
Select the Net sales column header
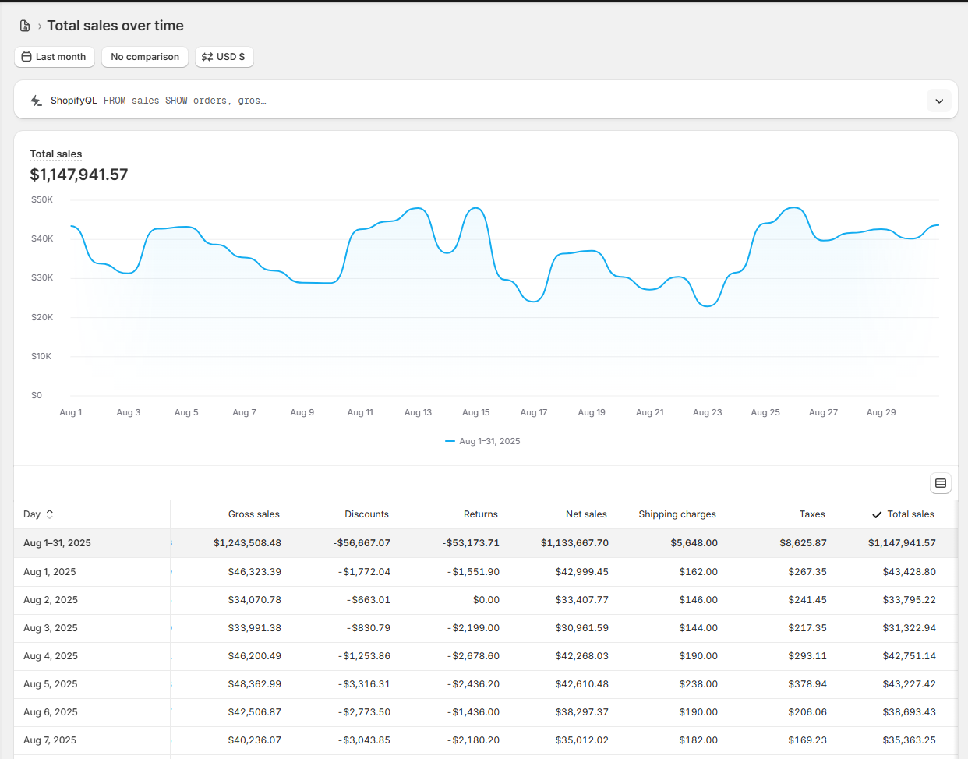click(x=586, y=514)
